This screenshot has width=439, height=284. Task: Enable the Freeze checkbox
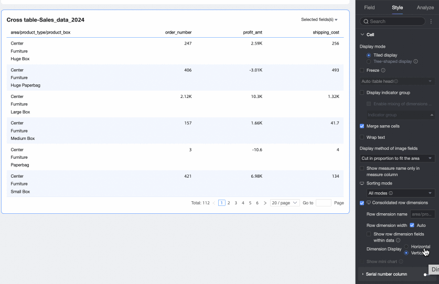point(362,70)
